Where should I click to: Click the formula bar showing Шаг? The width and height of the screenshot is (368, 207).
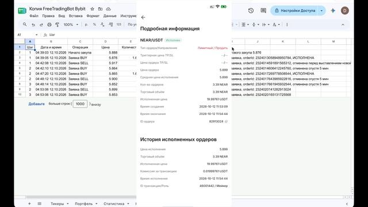tap(52, 34)
